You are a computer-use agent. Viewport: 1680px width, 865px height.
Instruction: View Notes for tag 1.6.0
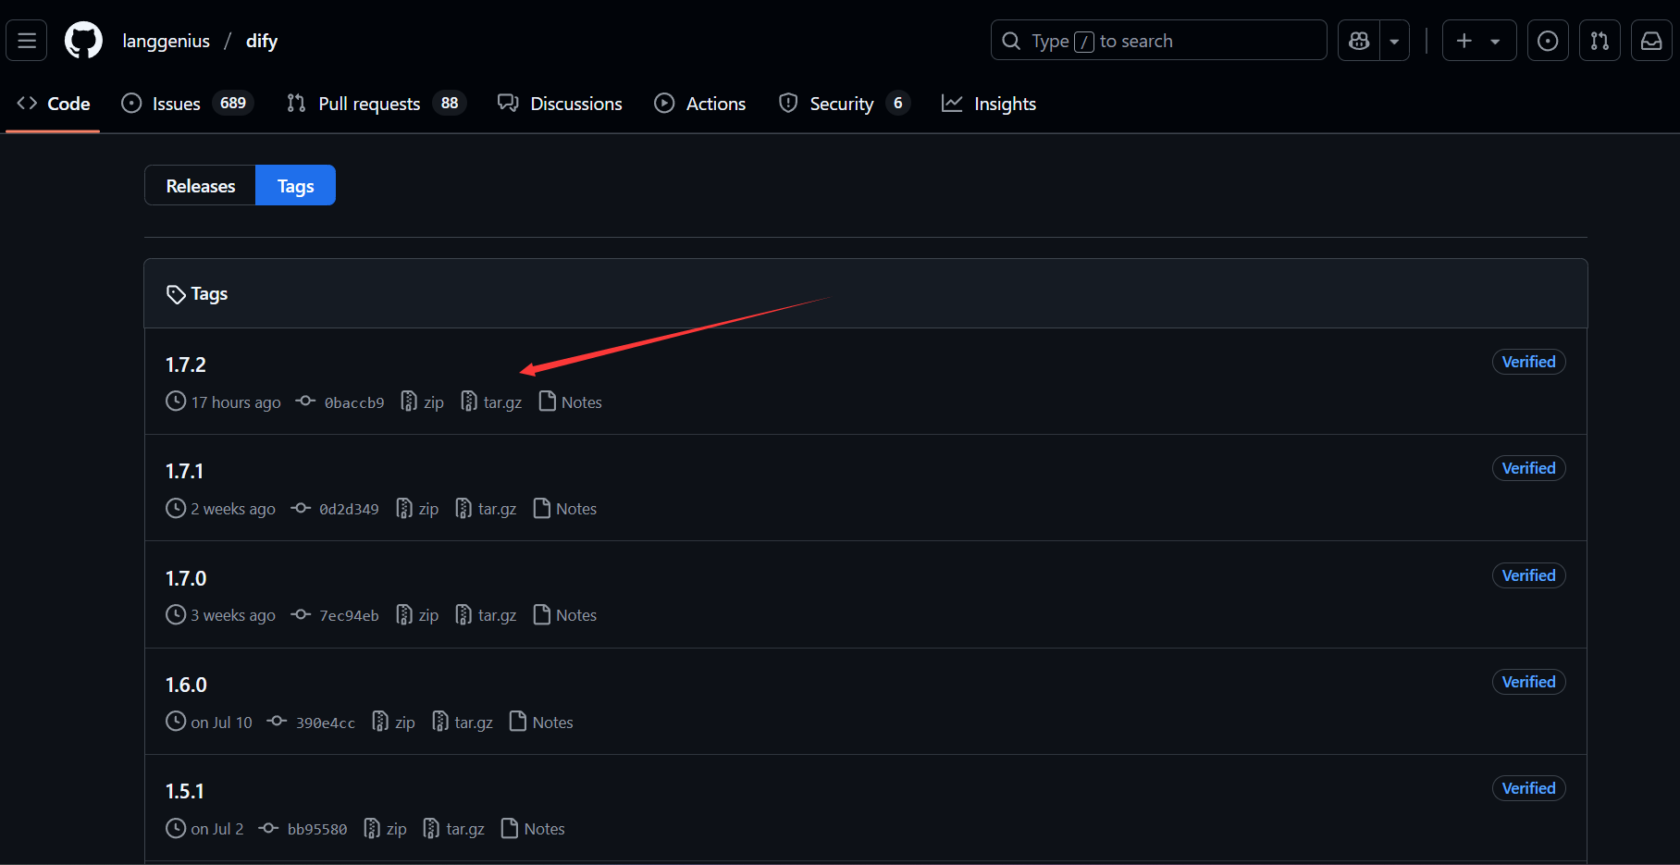pos(541,723)
